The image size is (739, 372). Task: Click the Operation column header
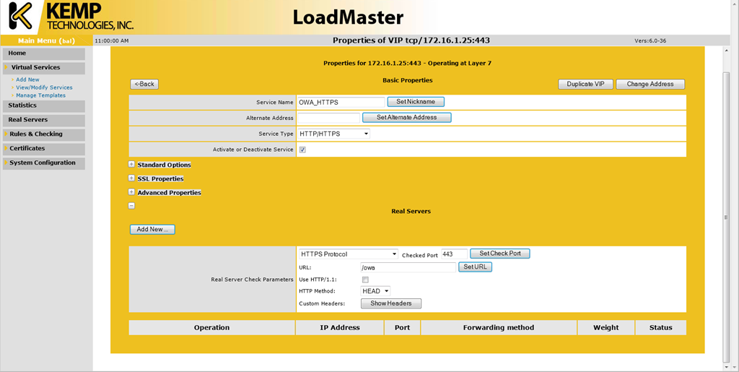[x=212, y=328]
